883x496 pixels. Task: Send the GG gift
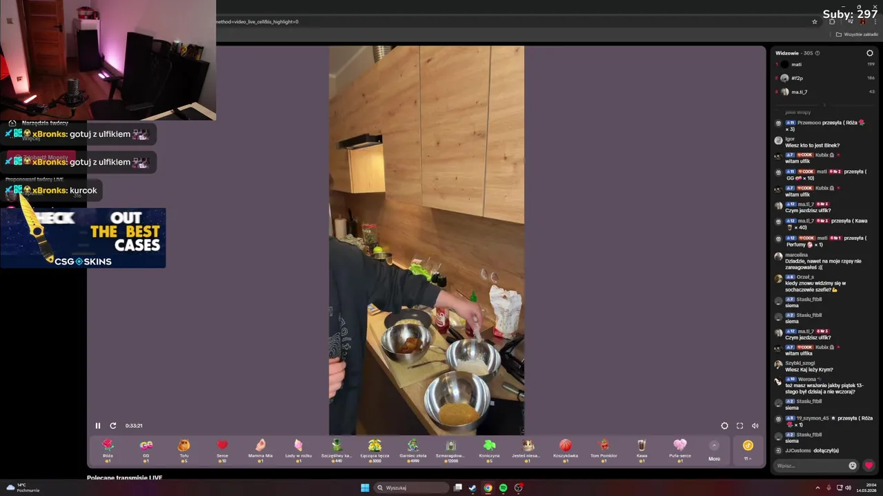point(146,450)
